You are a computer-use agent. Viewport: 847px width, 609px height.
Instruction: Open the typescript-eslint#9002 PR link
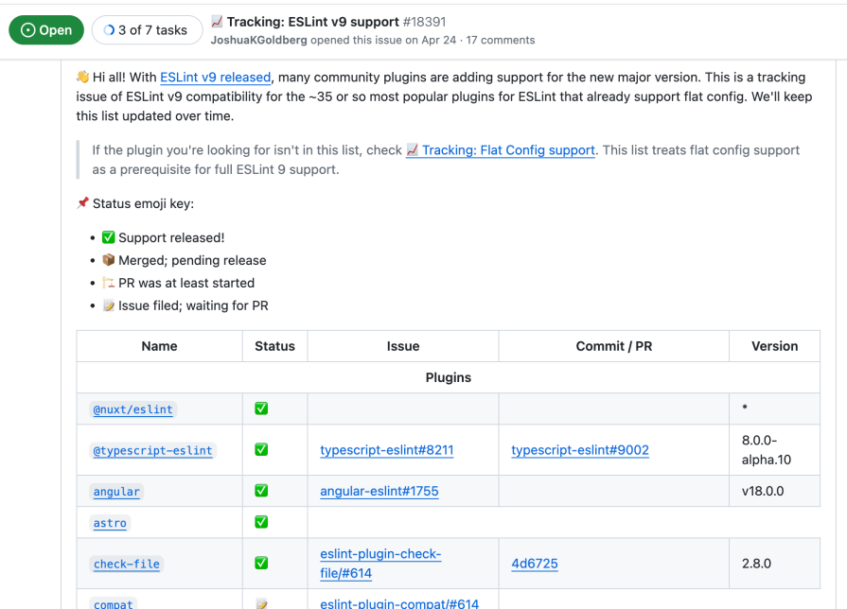coord(580,450)
